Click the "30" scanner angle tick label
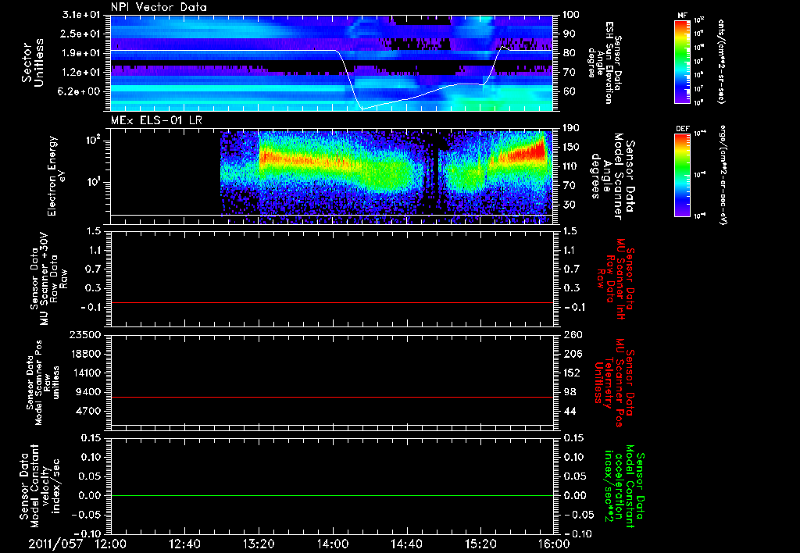This screenshot has height=553, width=800. pyautogui.click(x=569, y=205)
